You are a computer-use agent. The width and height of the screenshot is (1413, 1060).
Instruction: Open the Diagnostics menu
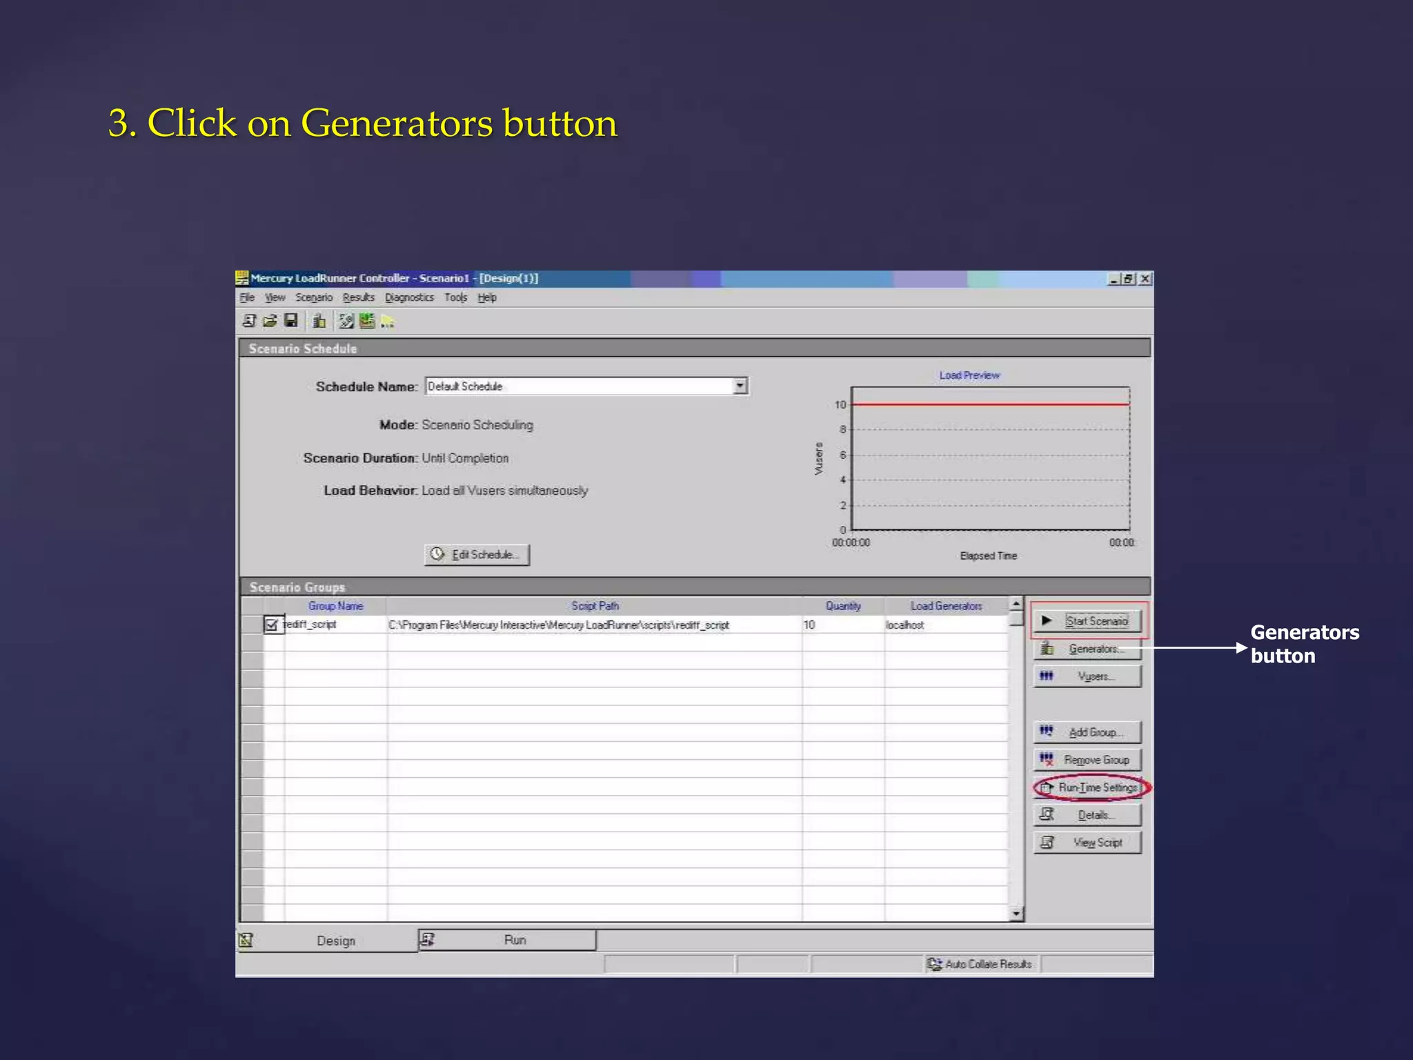pyautogui.click(x=409, y=297)
